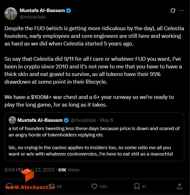
Task: Click the small avatar in the quoted tweet
Action: (12, 120)
